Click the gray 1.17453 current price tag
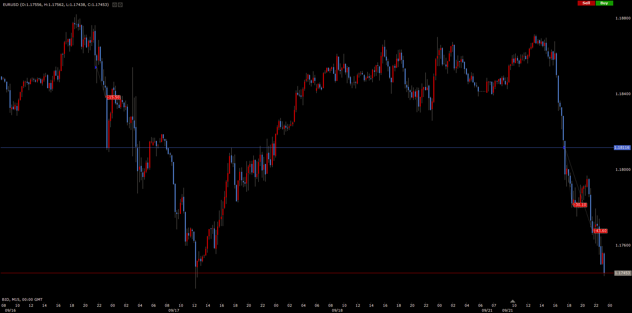The image size is (632, 313). point(622,273)
